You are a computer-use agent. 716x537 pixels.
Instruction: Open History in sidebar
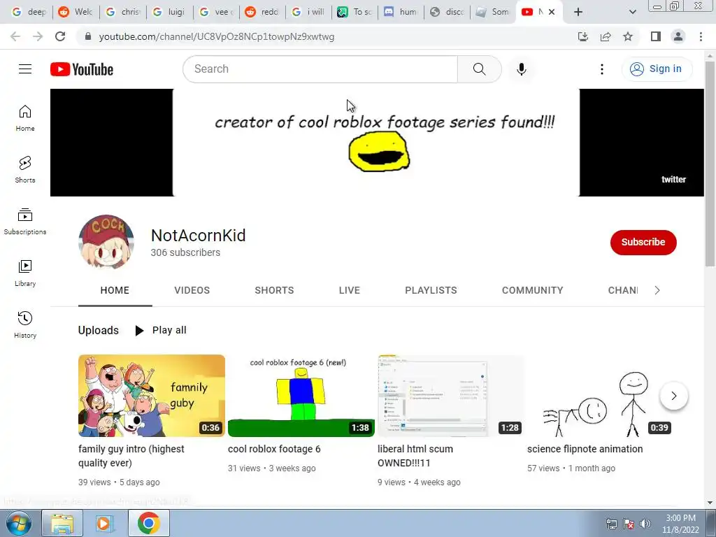pyautogui.click(x=25, y=324)
